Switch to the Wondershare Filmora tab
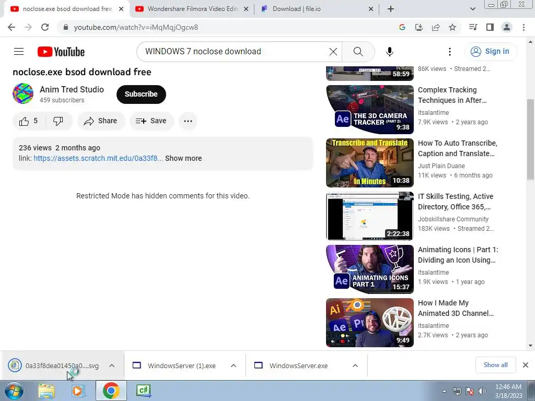Image resolution: width=535 pixels, height=401 pixels. point(192,9)
